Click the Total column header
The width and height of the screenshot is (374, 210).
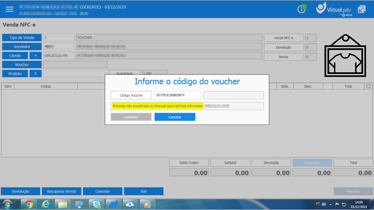[x=348, y=86]
